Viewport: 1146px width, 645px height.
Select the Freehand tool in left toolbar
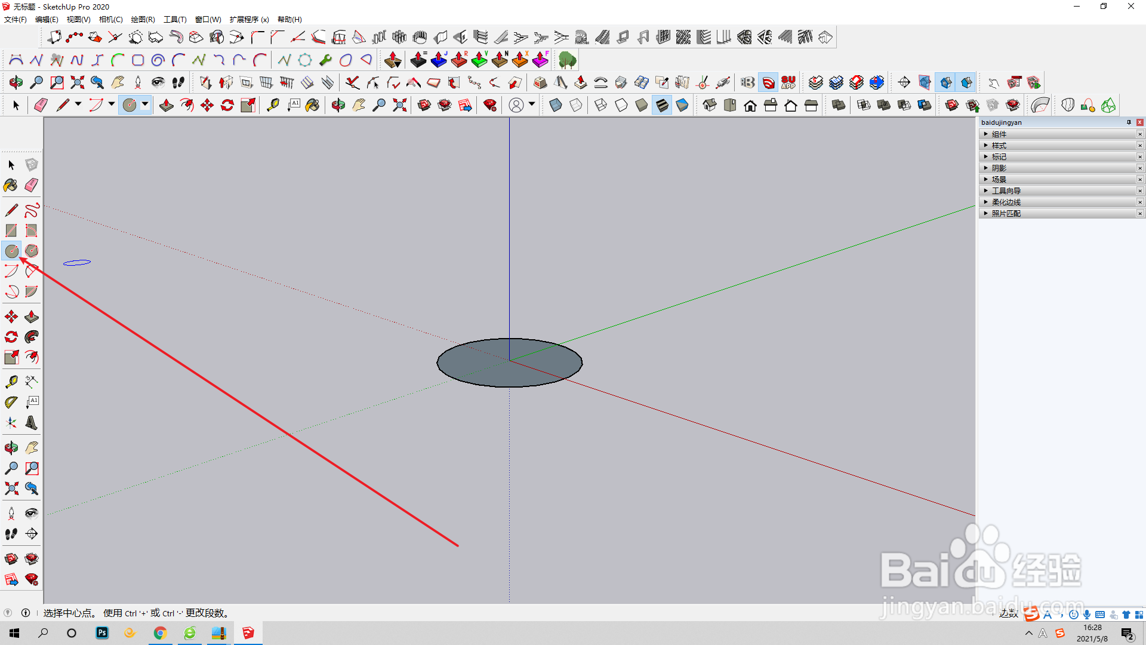click(x=32, y=210)
